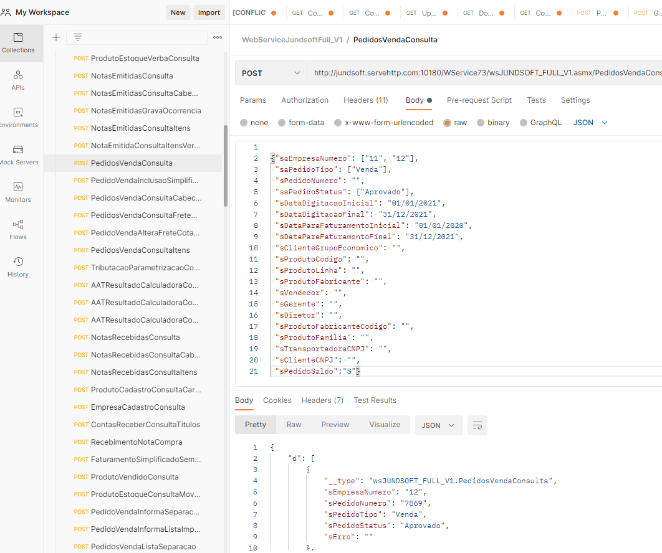Select the none body type radio

click(x=244, y=123)
